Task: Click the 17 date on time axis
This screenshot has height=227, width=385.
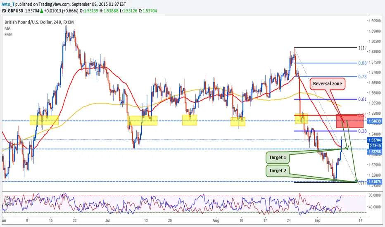Action: coord(265,221)
